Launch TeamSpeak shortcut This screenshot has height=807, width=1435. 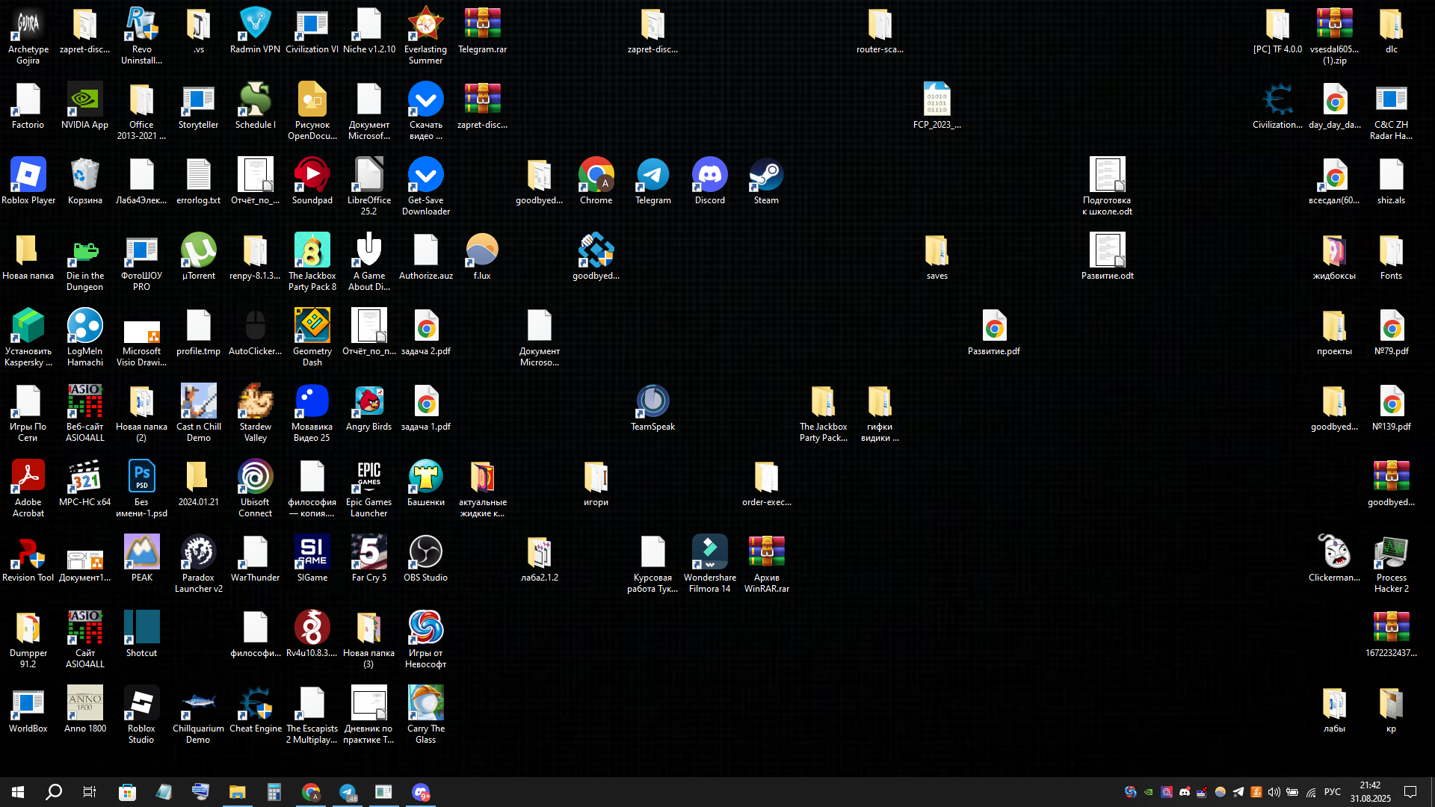pos(653,408)
